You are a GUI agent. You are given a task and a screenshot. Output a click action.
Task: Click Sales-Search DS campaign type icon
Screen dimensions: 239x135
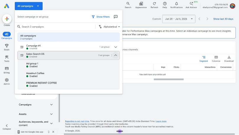point(22,55)
